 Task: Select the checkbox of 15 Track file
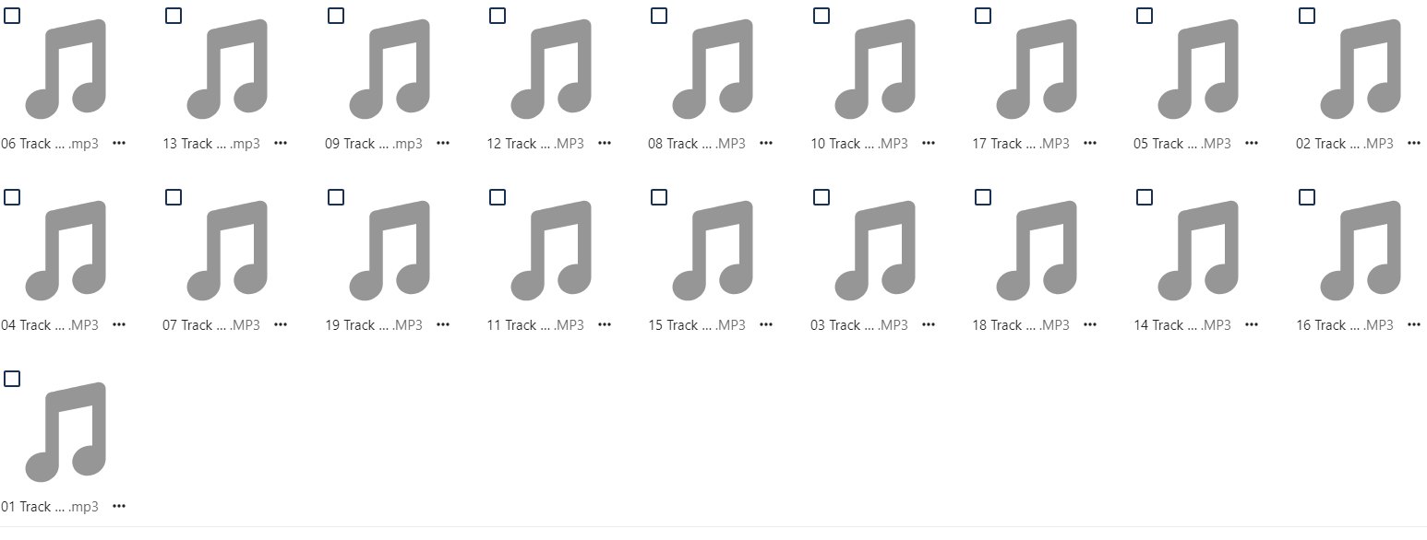click(x=659, y=197)
